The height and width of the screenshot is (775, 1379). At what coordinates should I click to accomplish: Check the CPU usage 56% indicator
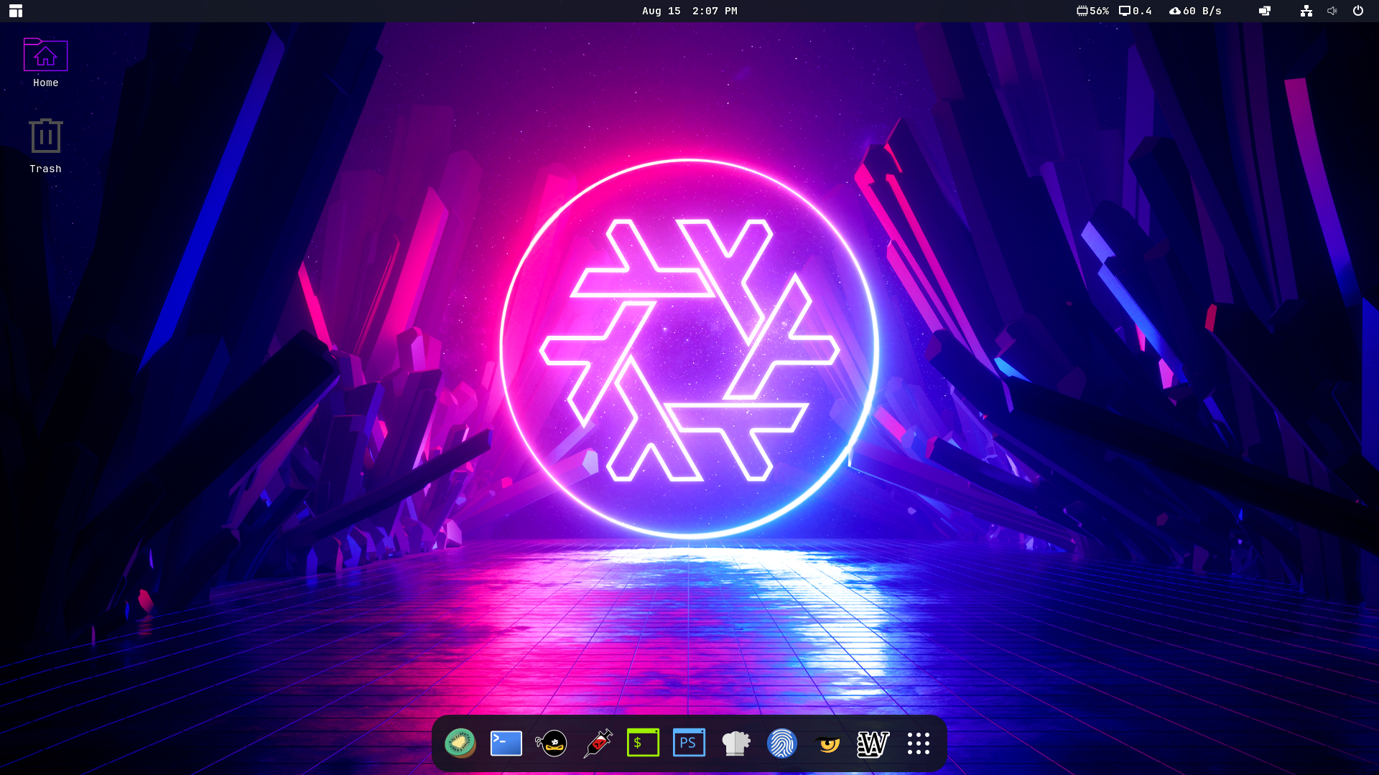pyautogui.click(x=1090, y=11)
